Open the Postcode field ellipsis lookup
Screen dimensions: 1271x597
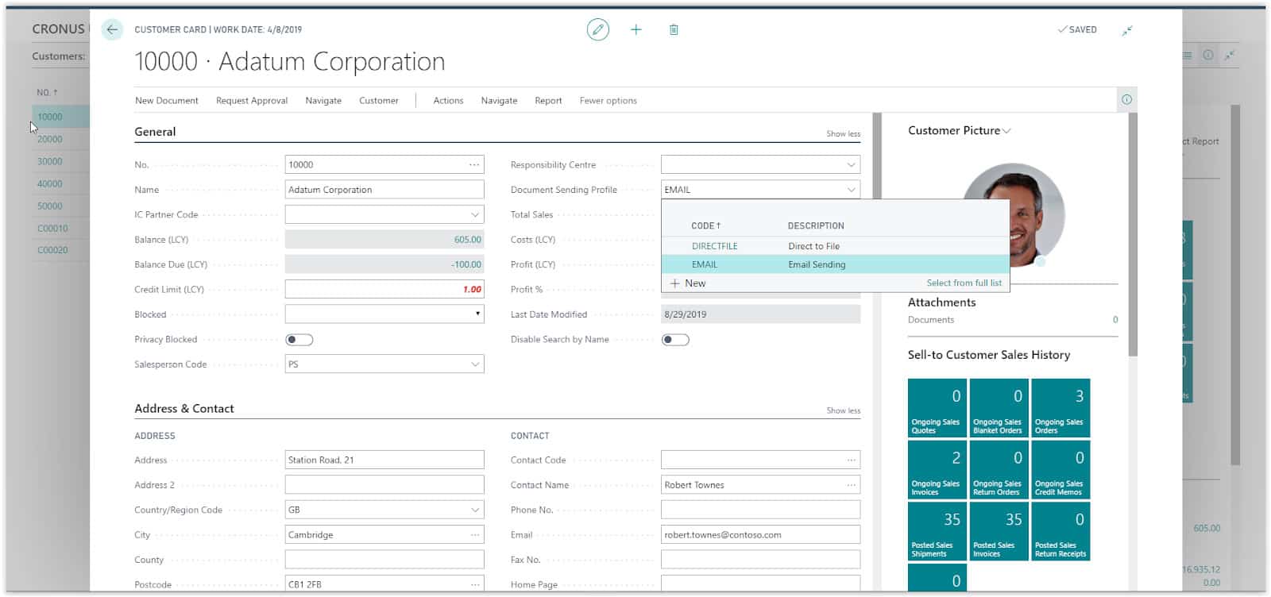coord(474,584)
